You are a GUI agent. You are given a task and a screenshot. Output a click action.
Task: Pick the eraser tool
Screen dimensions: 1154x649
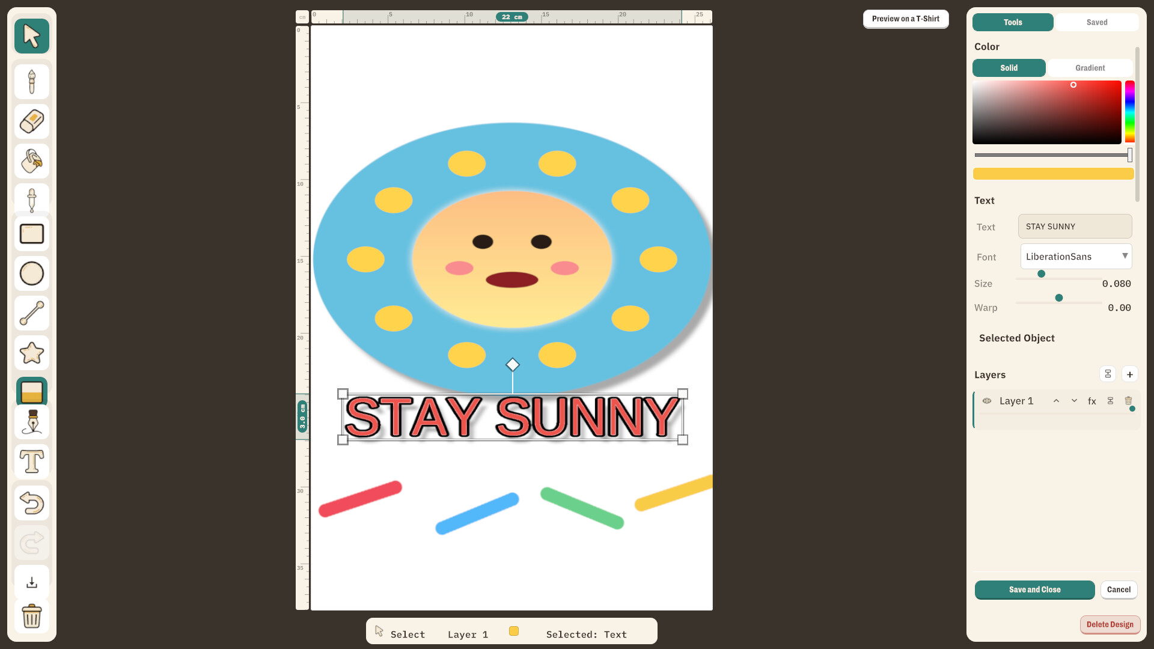(x=32, y=121)
